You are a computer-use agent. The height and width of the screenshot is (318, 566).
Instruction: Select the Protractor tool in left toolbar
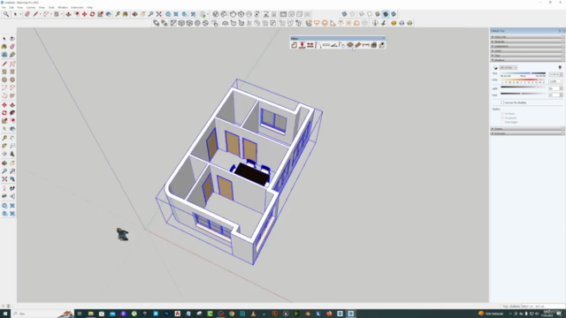4,146
